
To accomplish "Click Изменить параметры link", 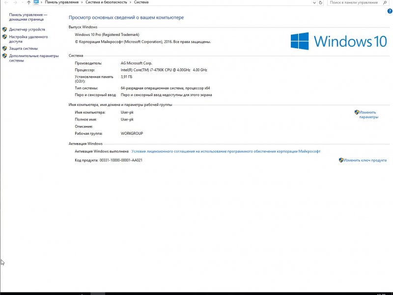I will click(x=369, y=115).
